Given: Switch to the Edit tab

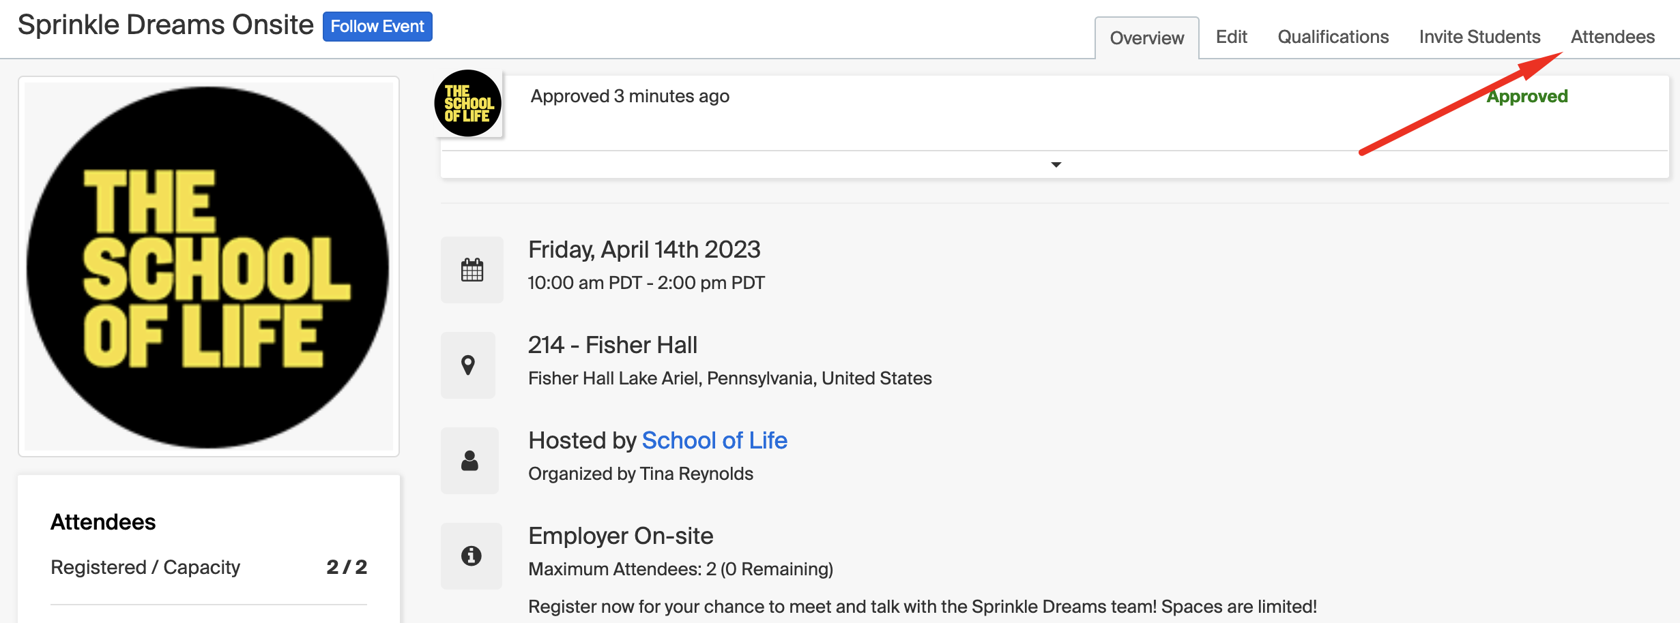Looking at the screenshot, I should [x=1231, y=37].
